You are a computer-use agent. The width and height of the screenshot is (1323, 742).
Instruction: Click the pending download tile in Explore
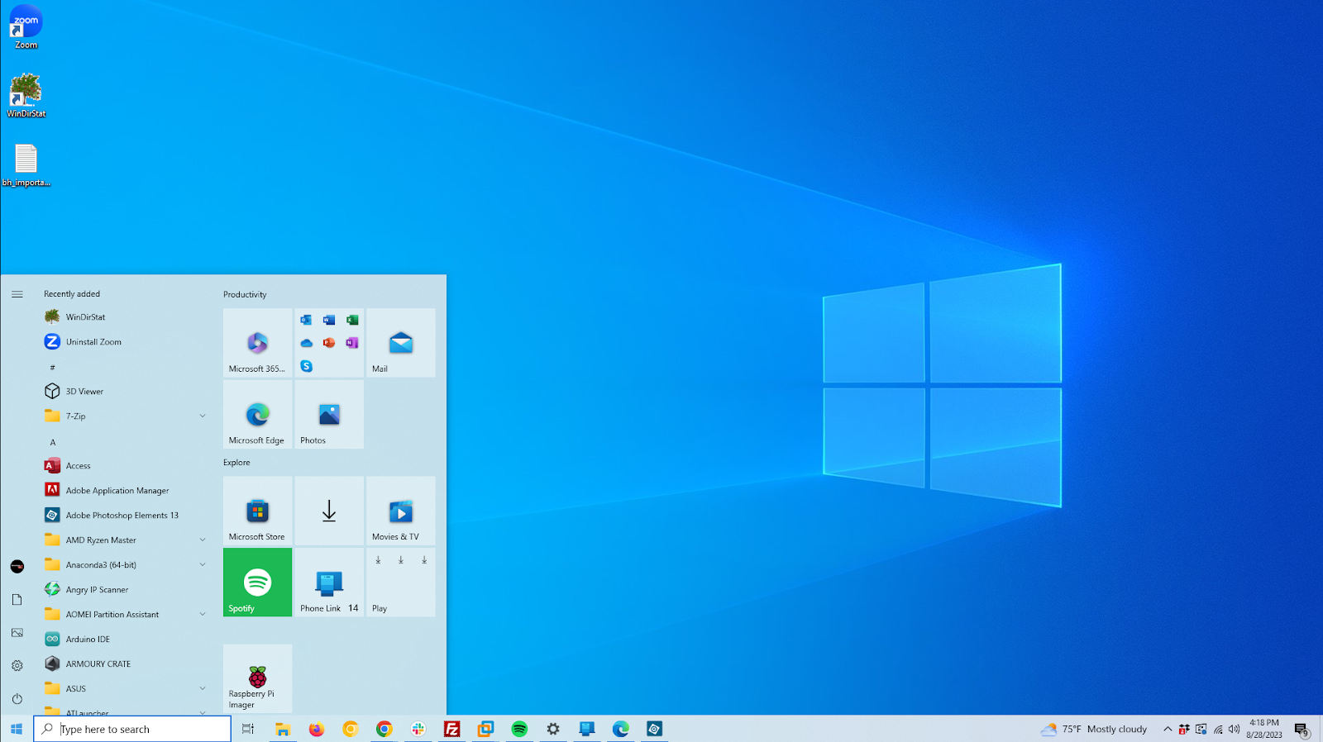click(329, 511)
